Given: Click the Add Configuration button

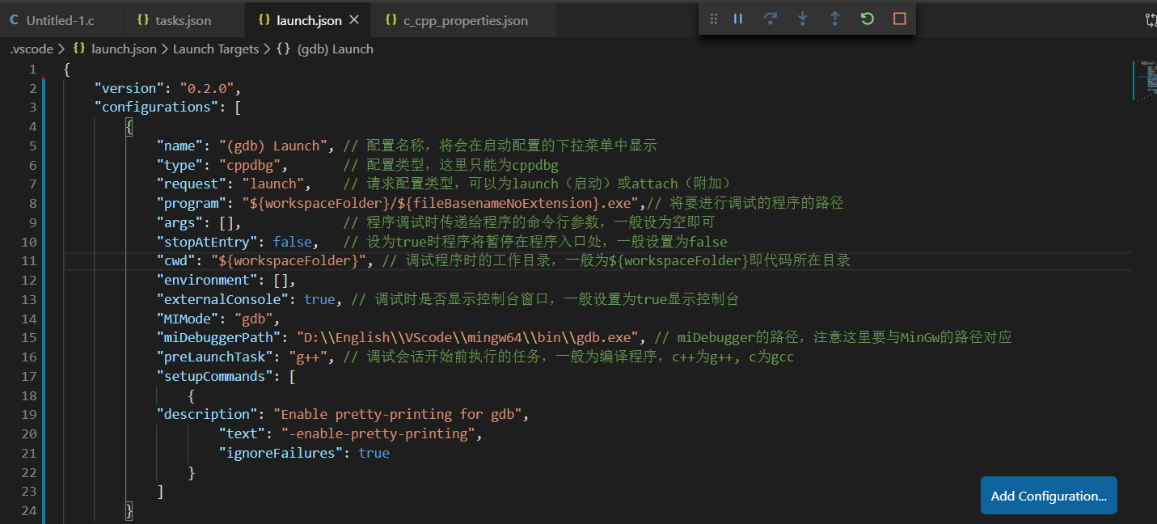Looking at the screenshot, I should coord(1048,495).
